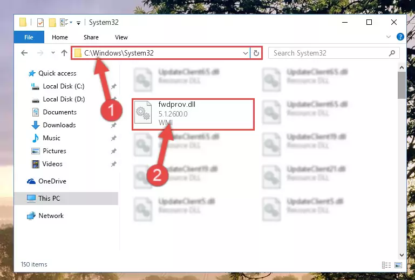The height and width of the screenshot is (280, 415).
Task: Click the pin icon beside Pictures
Action: click(113, 151)
